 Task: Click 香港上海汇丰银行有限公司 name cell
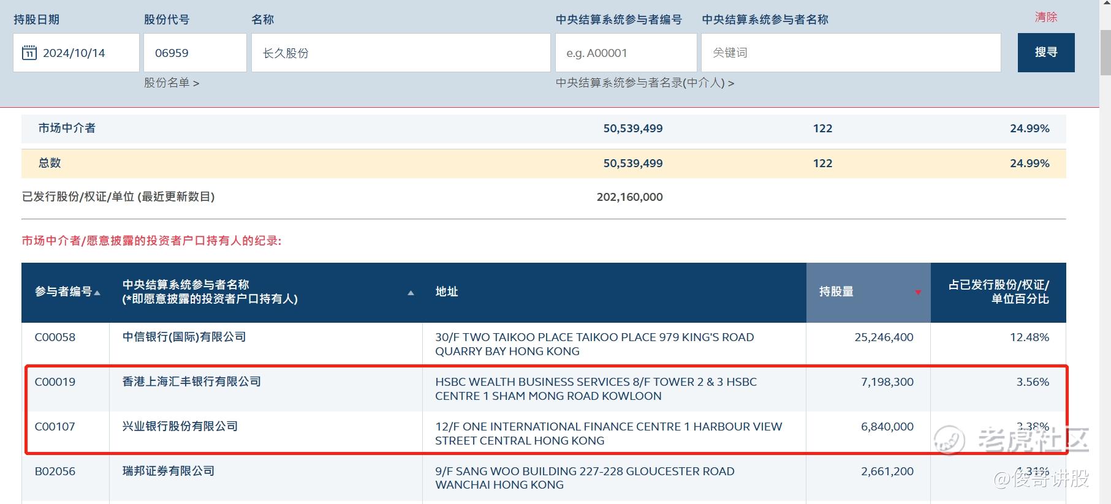click(x=192, y=382)
